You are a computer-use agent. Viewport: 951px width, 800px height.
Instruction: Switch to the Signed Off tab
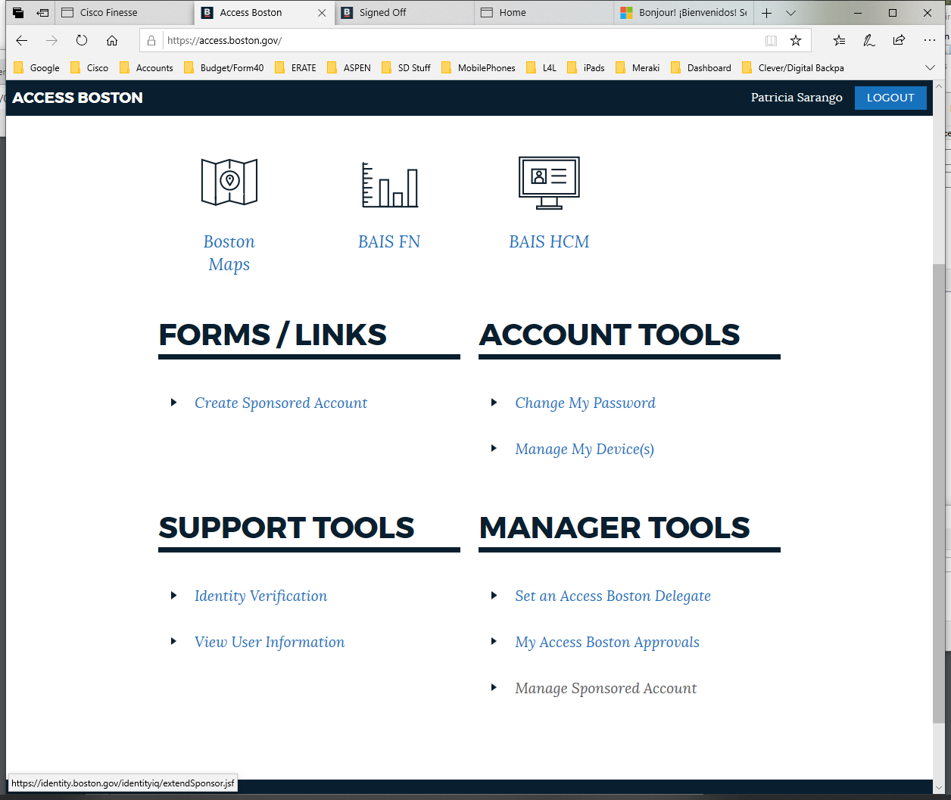click(x=405, y=13)
